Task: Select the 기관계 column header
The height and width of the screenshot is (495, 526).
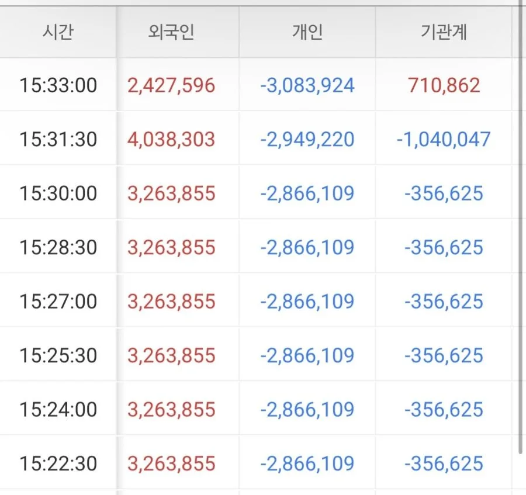Action: [x=444, y=32]
